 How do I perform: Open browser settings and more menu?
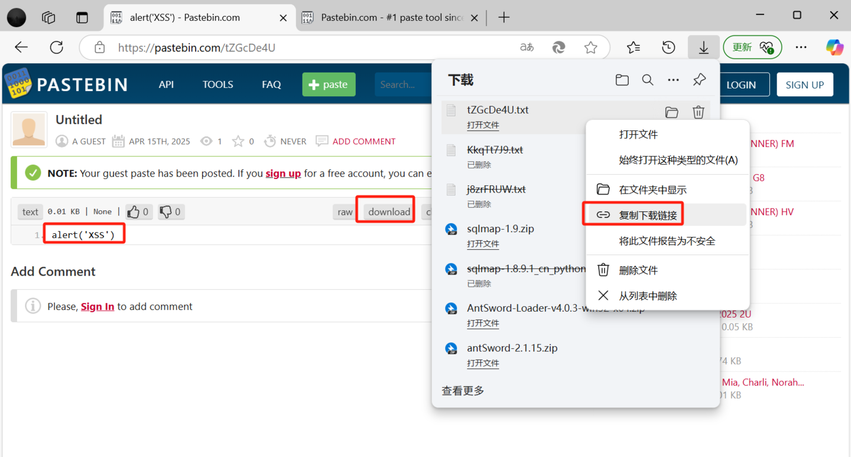[x=801, y=48]
